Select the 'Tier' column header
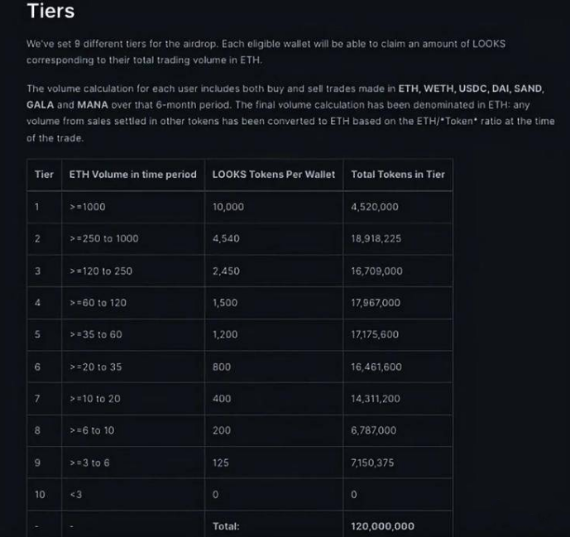The width and height of the screenshot is (570, 537). [44, 175]
